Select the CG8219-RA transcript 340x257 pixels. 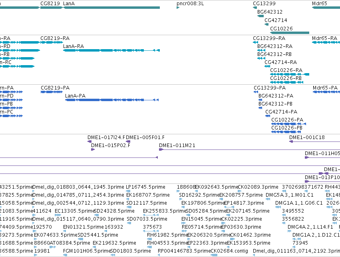tap(52, 42)
